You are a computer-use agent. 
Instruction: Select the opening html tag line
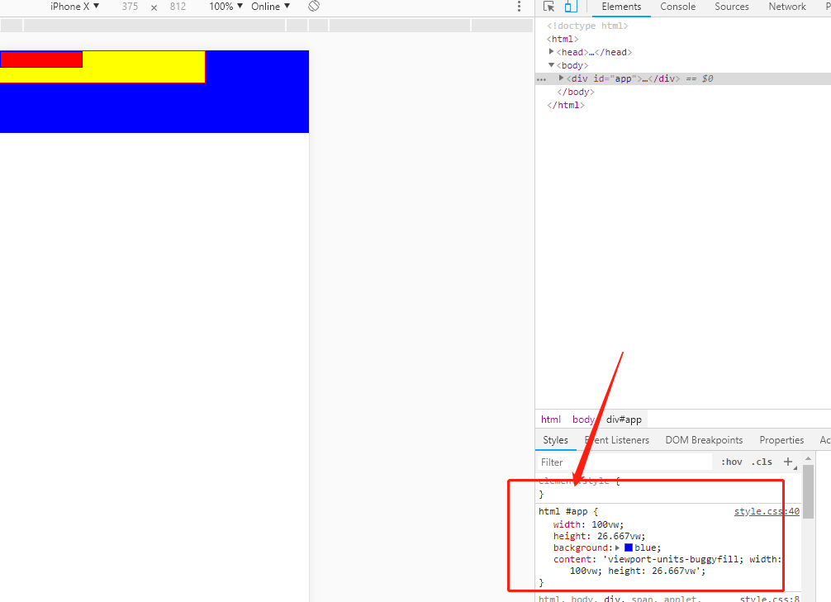[x=563, y=39]
